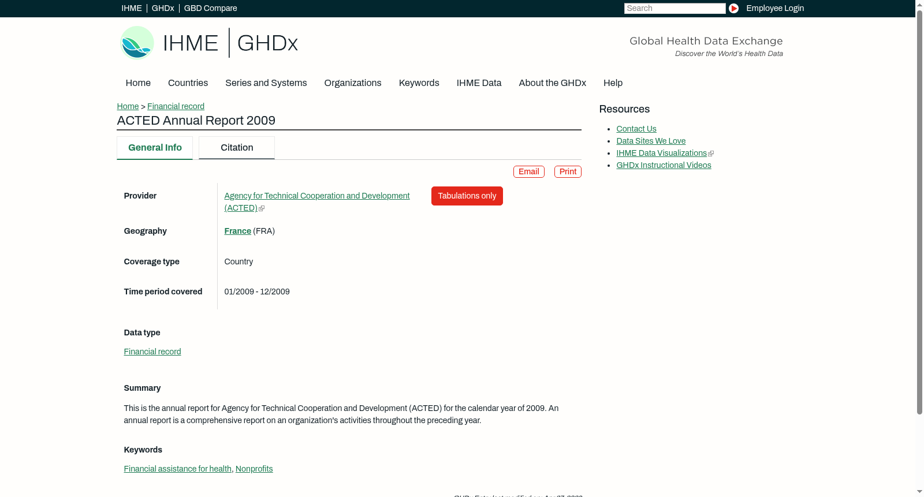
Task: Open GBD Compare in the top bar
Action: click(211, 8)
